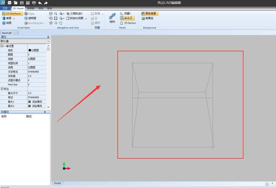276x188 pixels.
Task: Switch to the 编辑器 ribbon tab
Action: (31, 8)
